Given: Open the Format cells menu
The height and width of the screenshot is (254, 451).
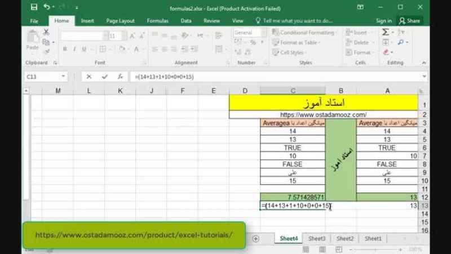Looking at the screenshot, I should click(x=360, y=52).
